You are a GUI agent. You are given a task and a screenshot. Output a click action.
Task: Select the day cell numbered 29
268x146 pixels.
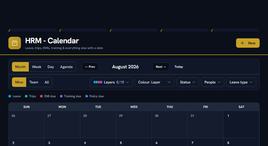click(134, 125)
